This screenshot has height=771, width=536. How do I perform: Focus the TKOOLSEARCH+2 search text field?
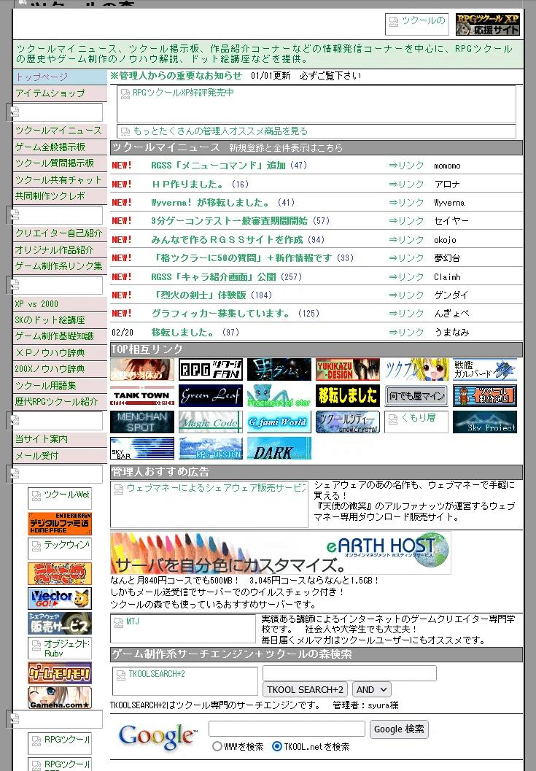tap(349, 673)
